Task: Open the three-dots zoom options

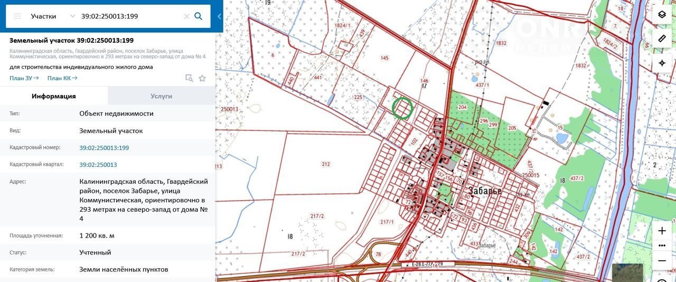Action: 662,246
